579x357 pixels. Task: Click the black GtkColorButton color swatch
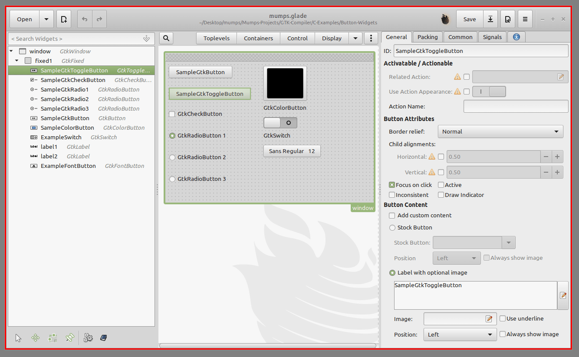285,82
